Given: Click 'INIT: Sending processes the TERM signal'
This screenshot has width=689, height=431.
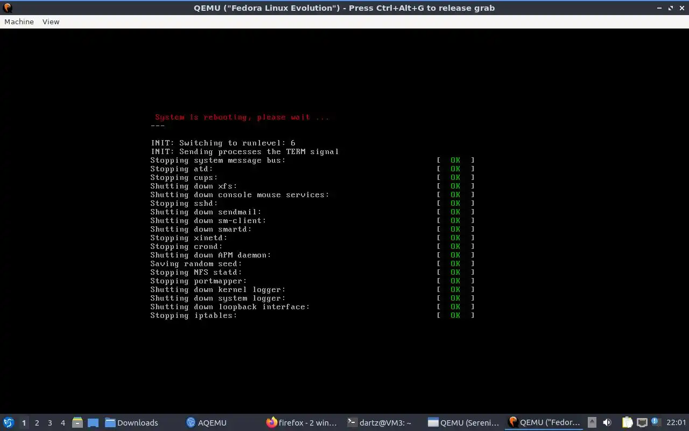Looking at the screenshot, I should [245, 151].
